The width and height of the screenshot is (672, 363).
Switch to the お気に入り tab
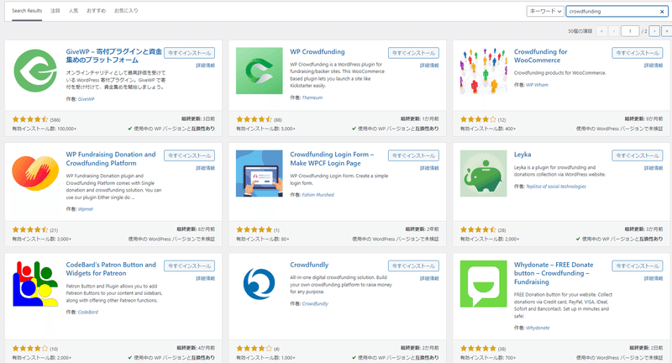click(126, 11)
